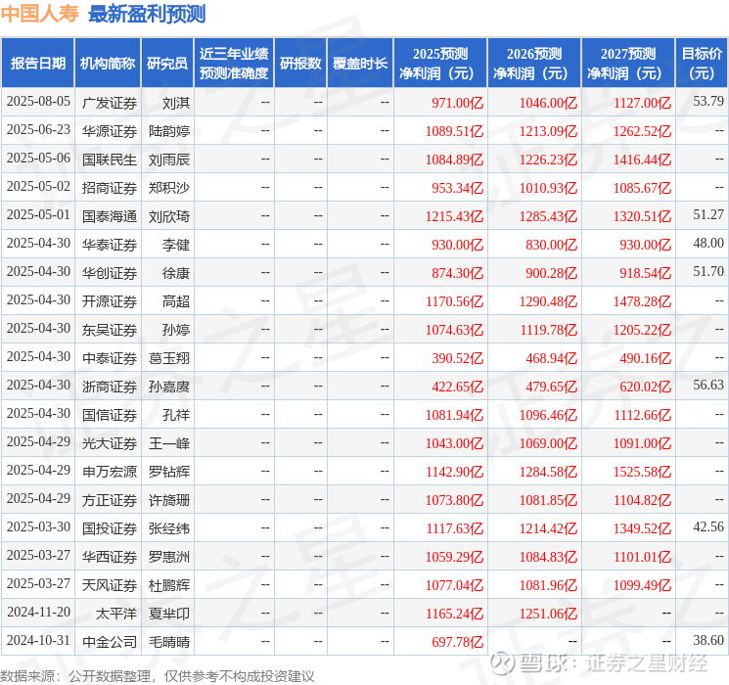Viewport: 729px width, 685px height.
Task: Click the value 874.30亿
Action: [458, 273]
